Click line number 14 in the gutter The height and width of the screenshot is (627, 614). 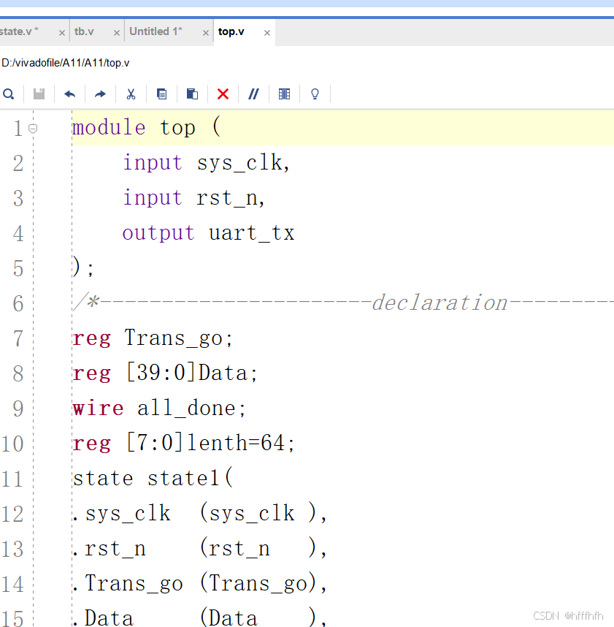click(12, 584)
